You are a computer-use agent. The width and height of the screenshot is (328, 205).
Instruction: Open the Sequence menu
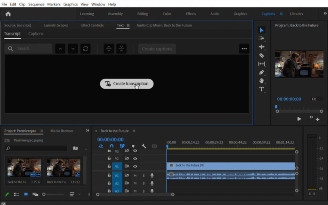click(x=36, y=4)
